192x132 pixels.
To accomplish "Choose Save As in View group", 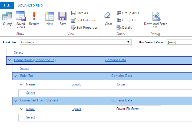I will pos(80,13).
